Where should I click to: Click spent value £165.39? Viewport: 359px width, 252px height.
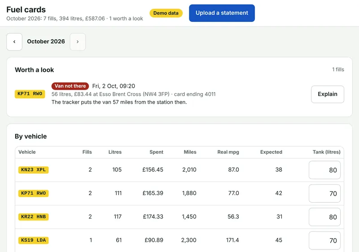click(x=153, y=193)
